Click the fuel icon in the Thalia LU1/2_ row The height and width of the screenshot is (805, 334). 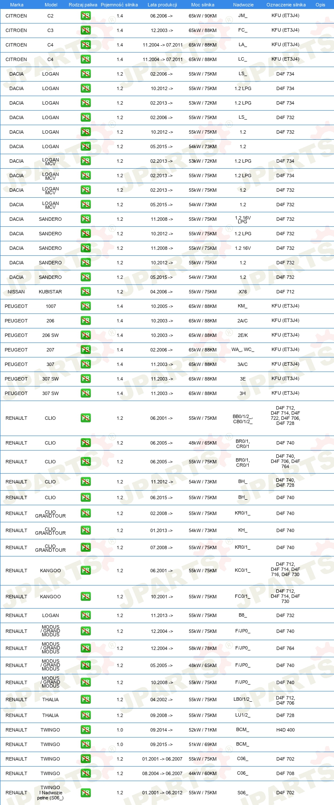click(x=86, y=715)
